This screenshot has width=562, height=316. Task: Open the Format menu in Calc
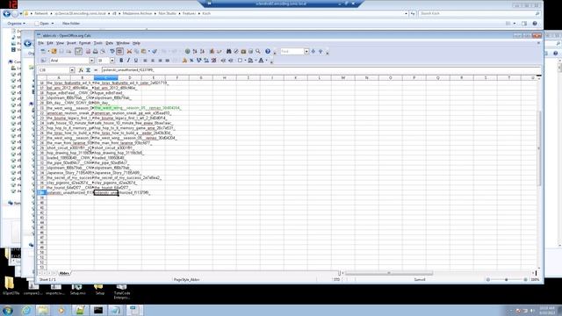84,43
